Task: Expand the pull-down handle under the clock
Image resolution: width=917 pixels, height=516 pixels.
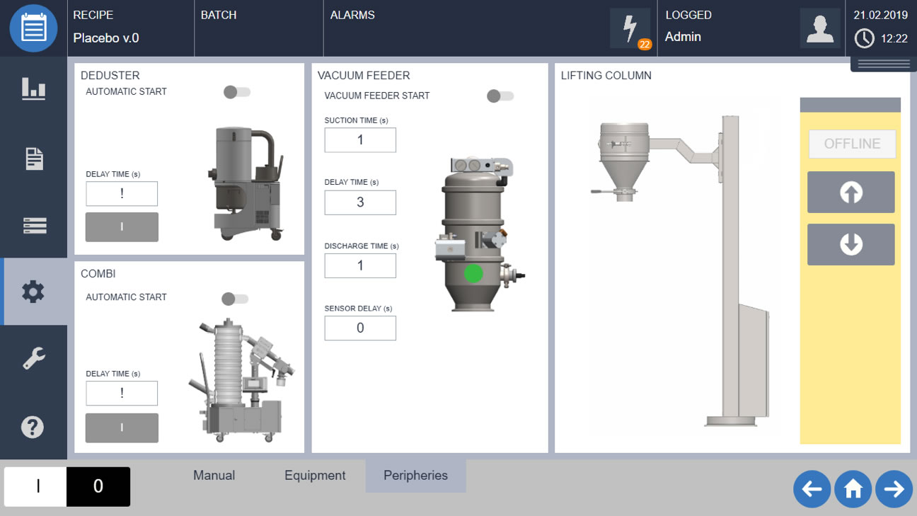Action: [884, 64]
